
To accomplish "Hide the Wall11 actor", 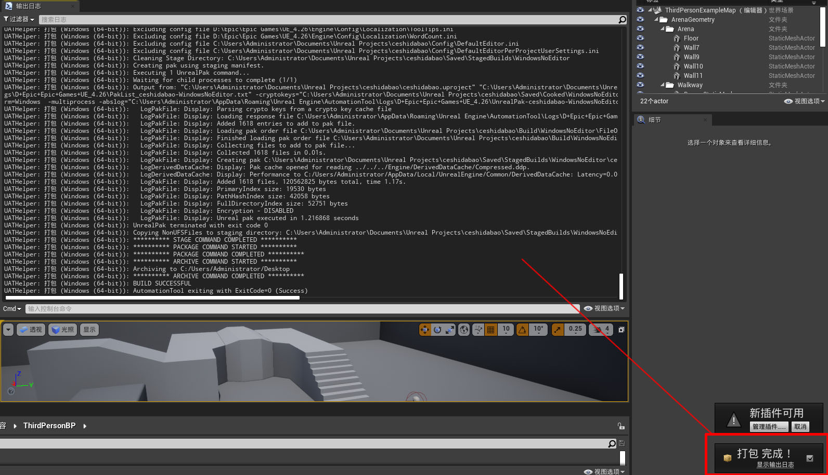I will pyautogui.click(x=640, y=75).
